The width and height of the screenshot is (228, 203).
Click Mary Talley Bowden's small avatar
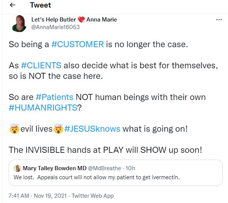(x=17, y=168)
